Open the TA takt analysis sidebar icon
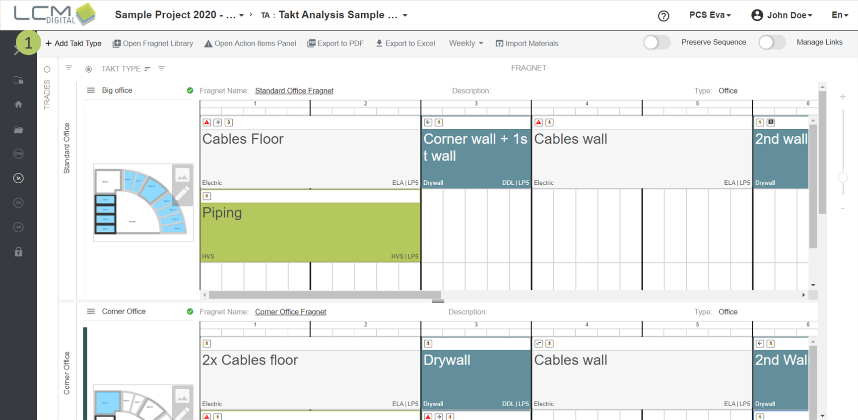This screenshot has width=858, height=420. pos(18,178)
